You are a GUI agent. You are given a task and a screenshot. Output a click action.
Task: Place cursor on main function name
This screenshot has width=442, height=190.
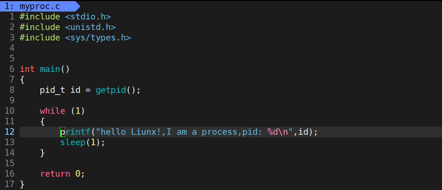pos(50,69)
